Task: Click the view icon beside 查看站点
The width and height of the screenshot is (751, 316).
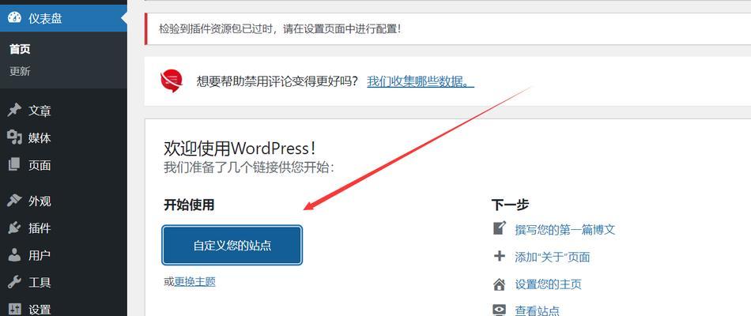Action: point(499,310)
